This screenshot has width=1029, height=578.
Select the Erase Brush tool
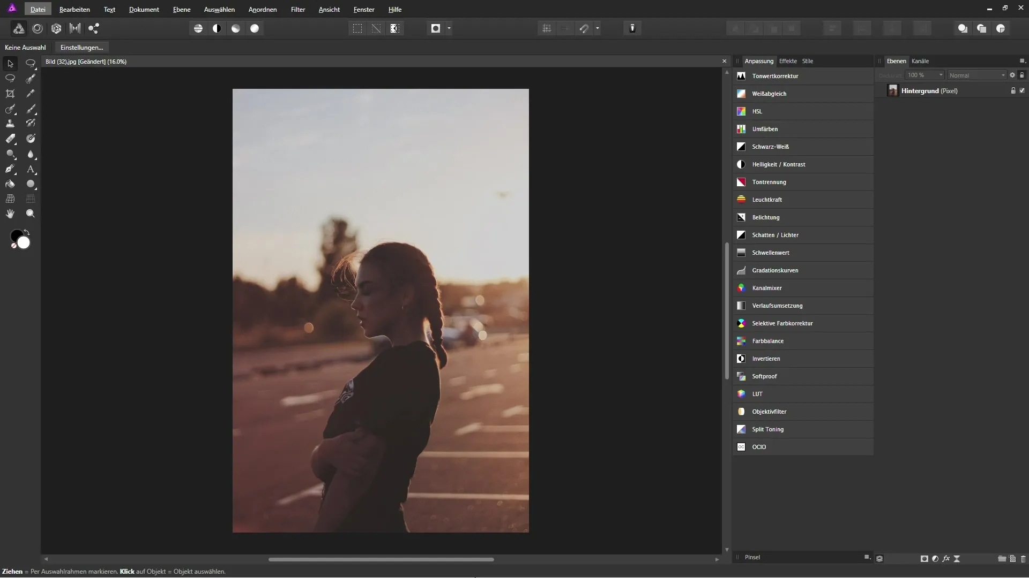10,139
